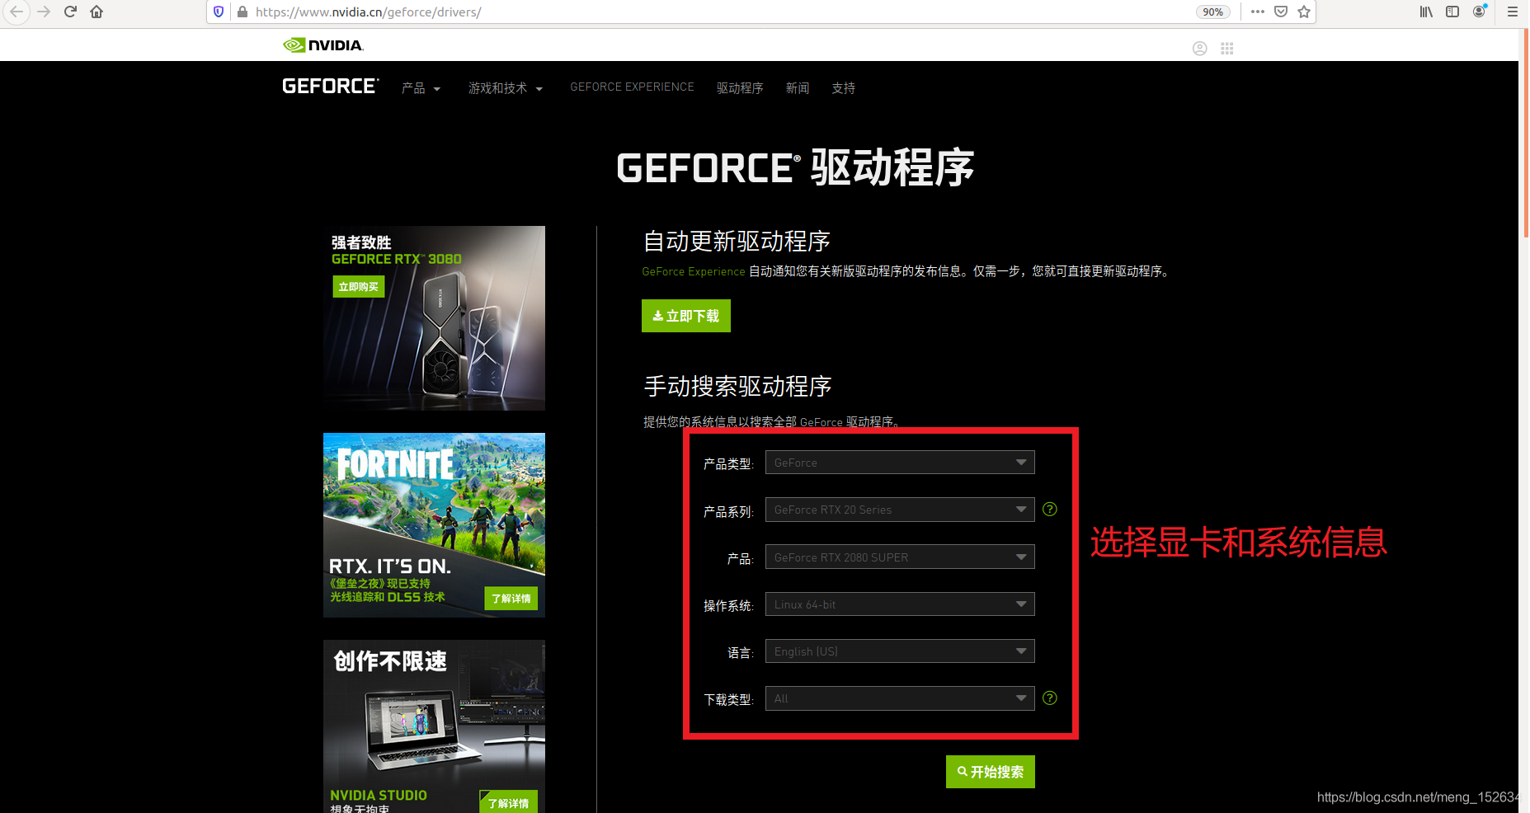
Task: Follow the green GeForce Experience link
Action: coord(694,271)
